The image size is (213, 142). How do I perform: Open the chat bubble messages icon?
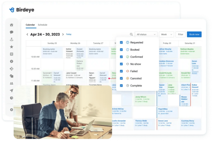pyautogui.click(x=12, y=32)
